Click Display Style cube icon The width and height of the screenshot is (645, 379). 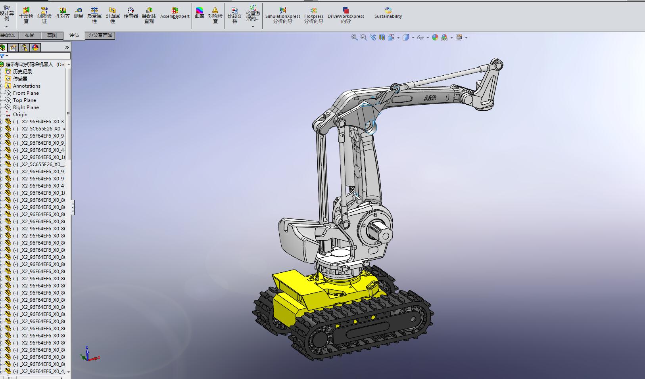click(x=405, y=37)
